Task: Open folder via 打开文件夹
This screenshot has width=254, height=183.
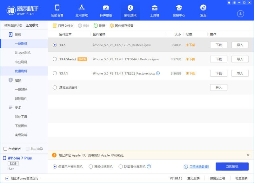Action: coord(63,26)
